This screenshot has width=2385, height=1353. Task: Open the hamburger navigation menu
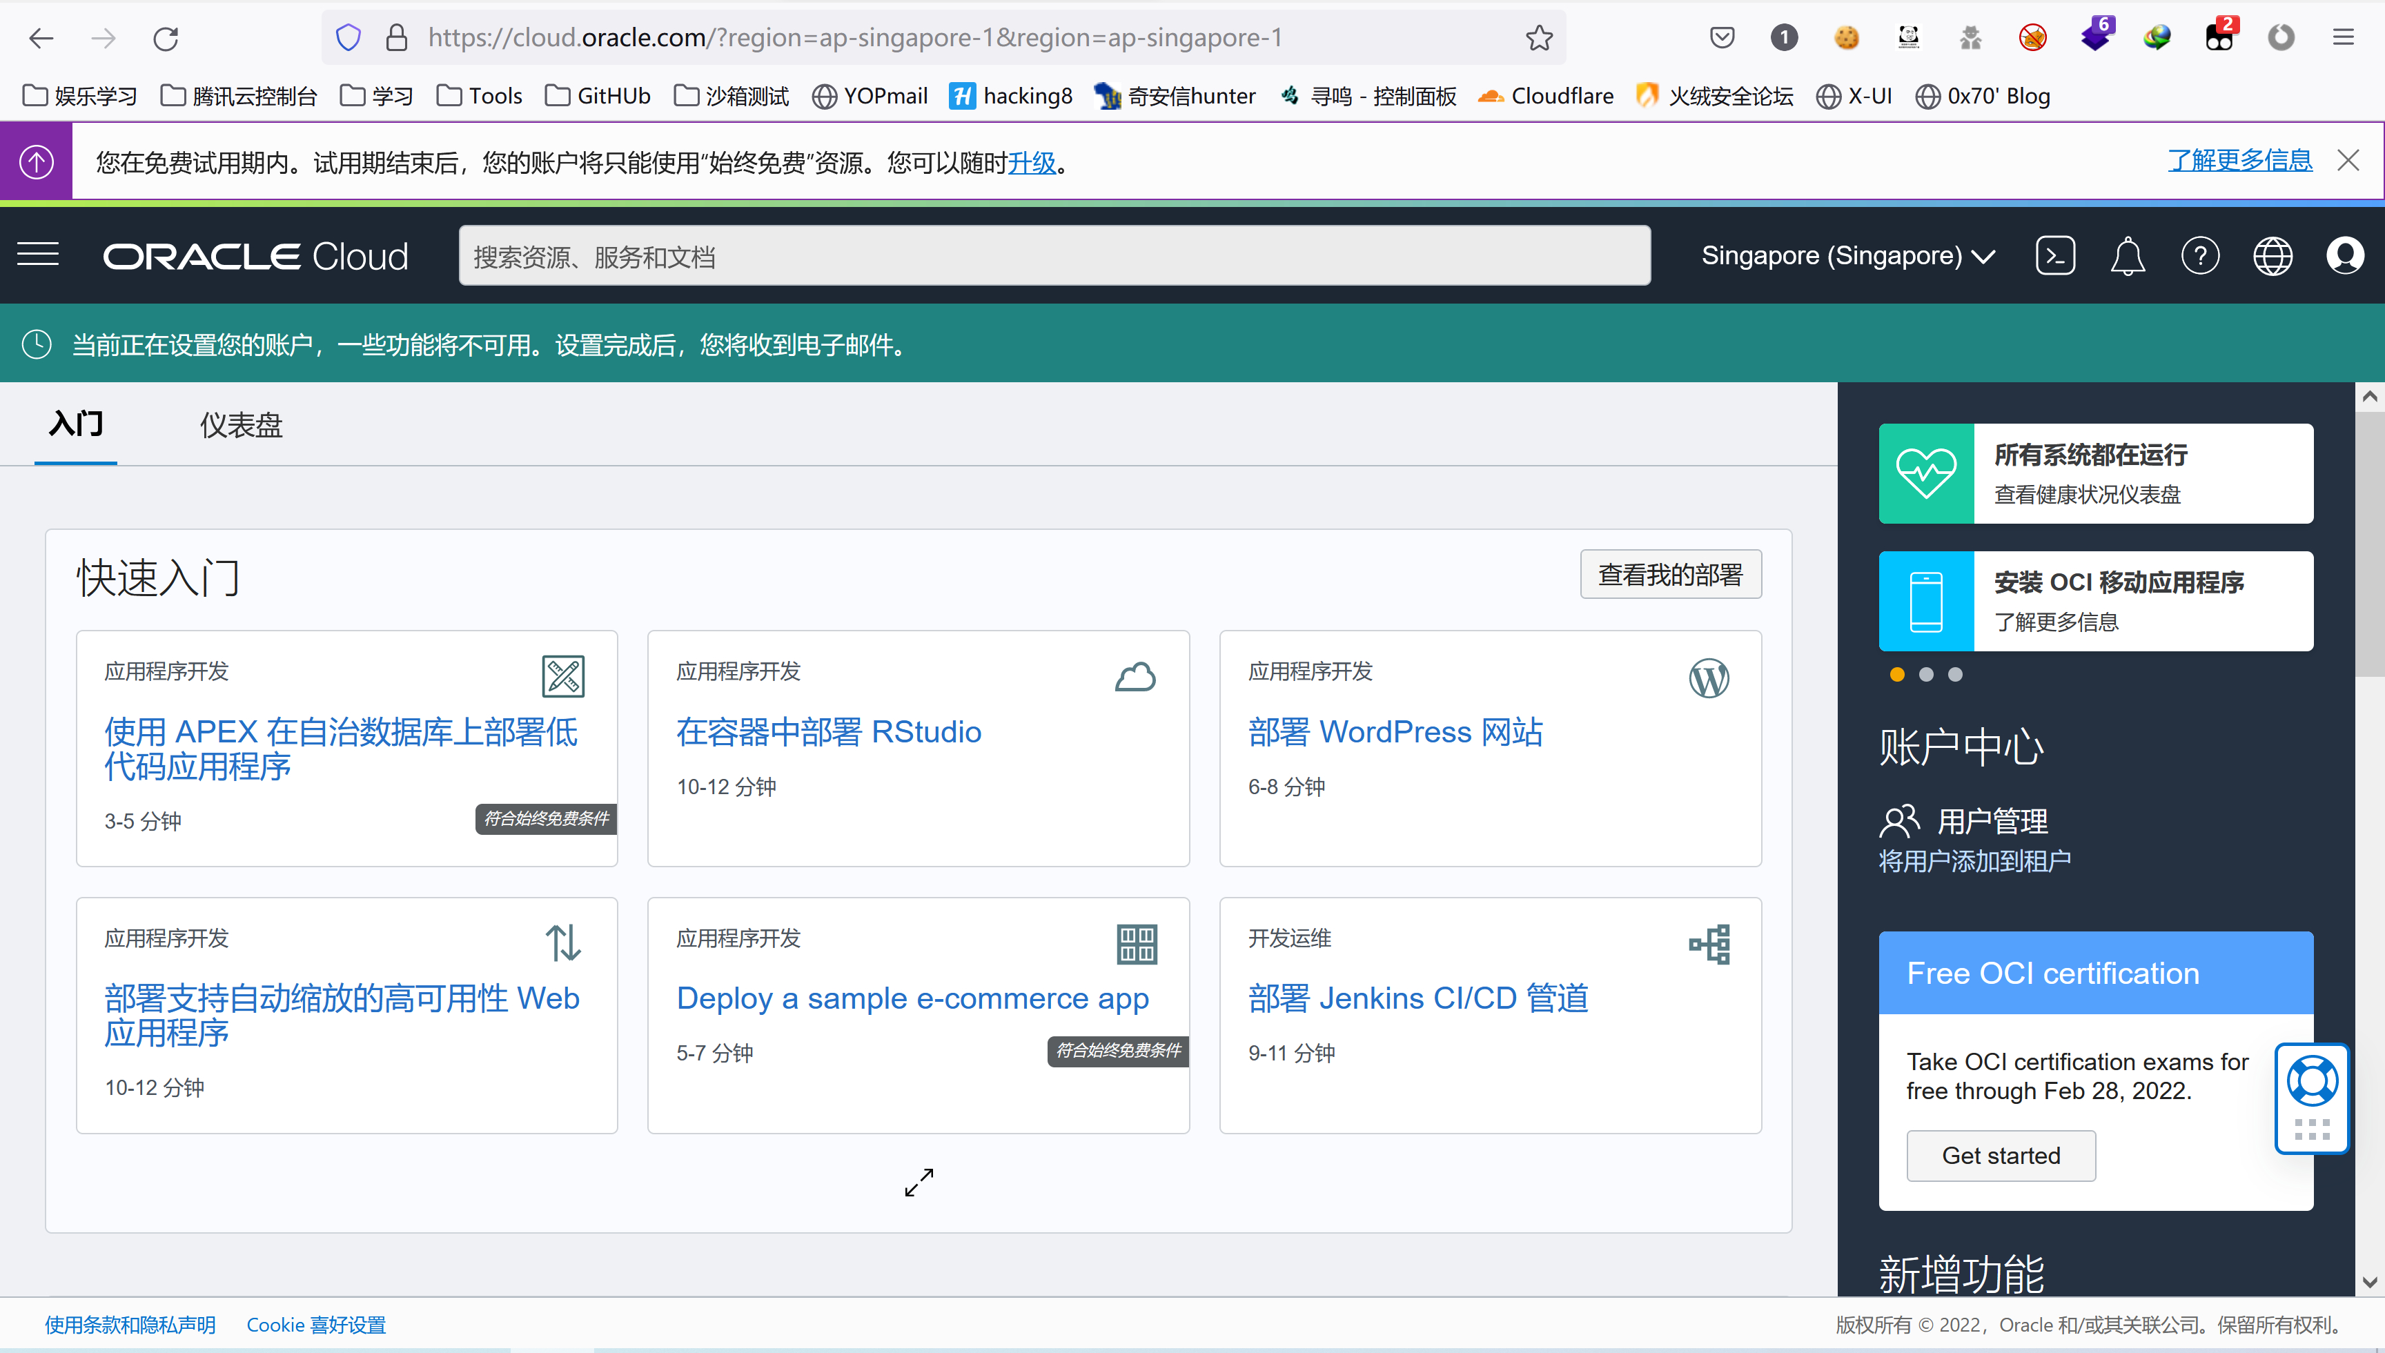click(x=38, y=255)
